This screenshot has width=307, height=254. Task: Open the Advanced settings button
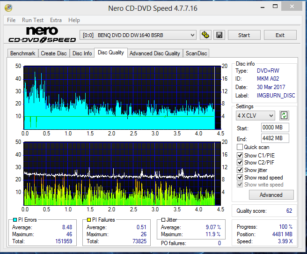coord(271,195)
